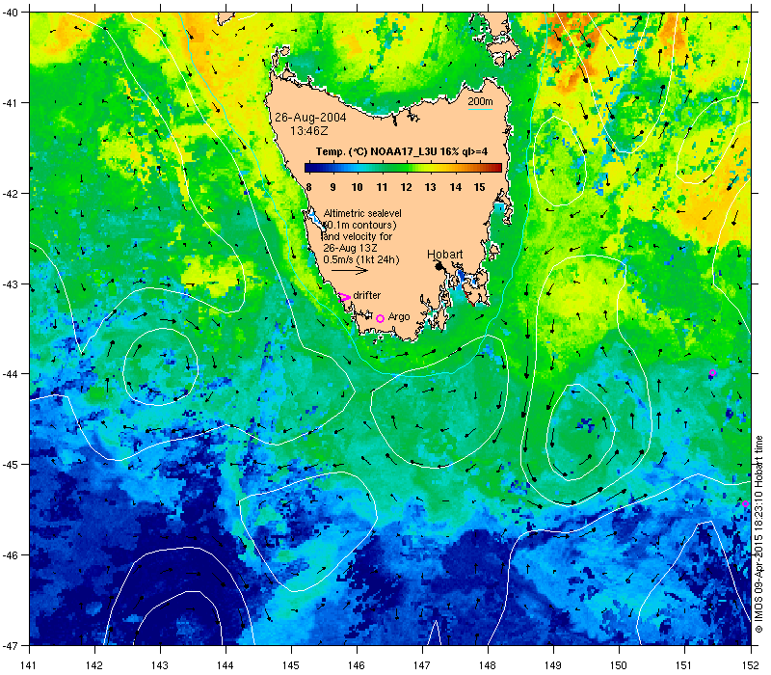This screenshot has height=675, width=771.
Task: Click the longitude axis label '144'
Action: pyautogui.click(x=226, y=665)
